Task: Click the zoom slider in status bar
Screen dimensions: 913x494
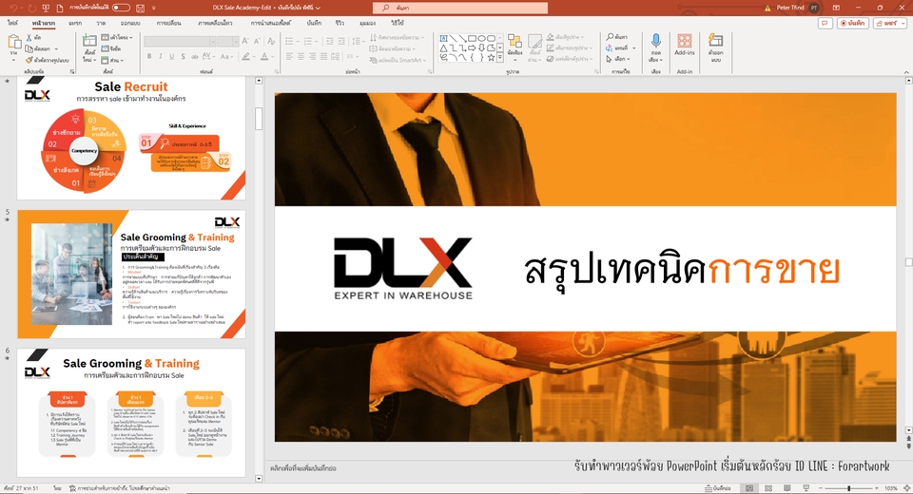Action: (x=848, y=488)
